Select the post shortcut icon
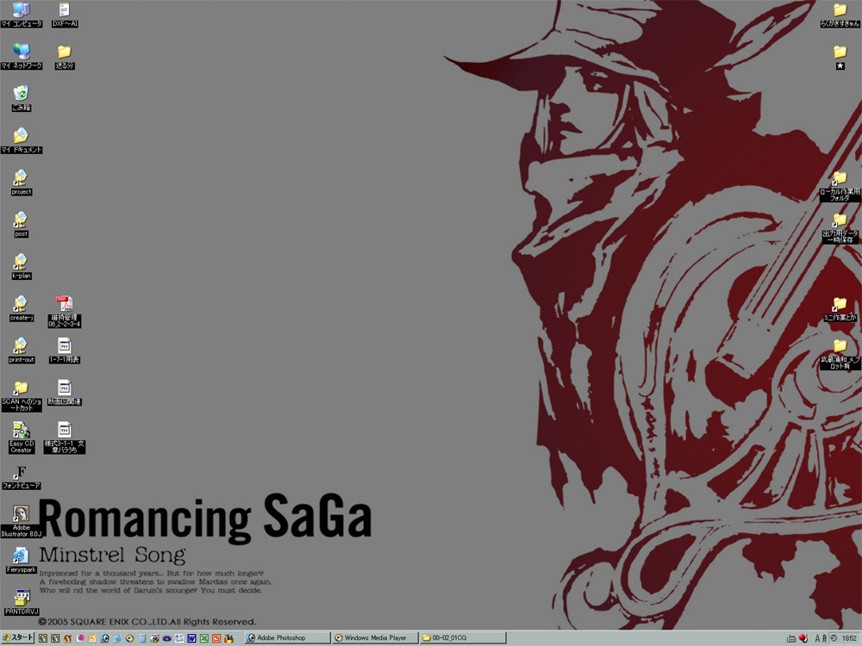The height and width of the screenshot is (646, 862). coord(21,224)
